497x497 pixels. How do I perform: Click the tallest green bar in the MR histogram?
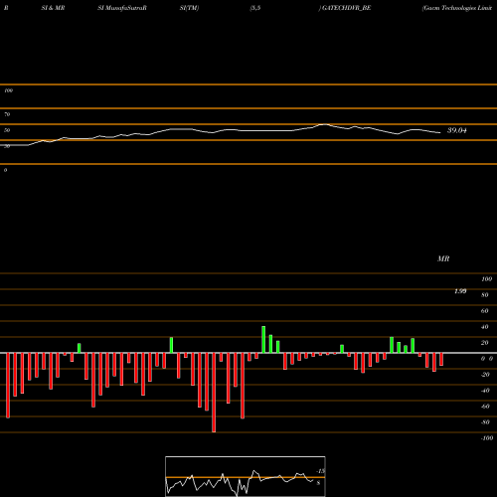click(263, 340)
